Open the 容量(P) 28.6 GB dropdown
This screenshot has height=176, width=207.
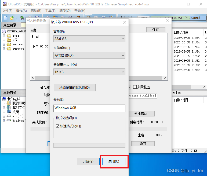pyautogui.click(x=89, y=39)
